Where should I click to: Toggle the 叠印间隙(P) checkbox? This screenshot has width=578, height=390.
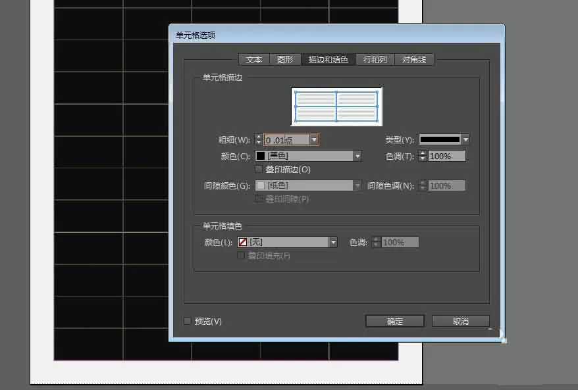[x=259, y=199]
